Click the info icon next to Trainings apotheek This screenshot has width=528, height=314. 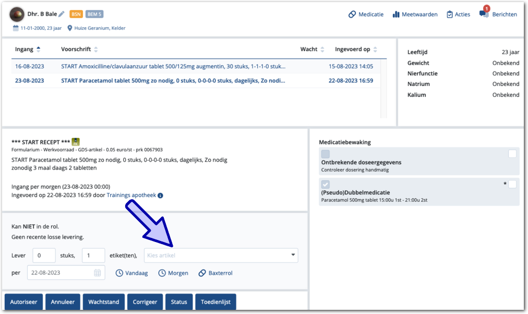160,196
